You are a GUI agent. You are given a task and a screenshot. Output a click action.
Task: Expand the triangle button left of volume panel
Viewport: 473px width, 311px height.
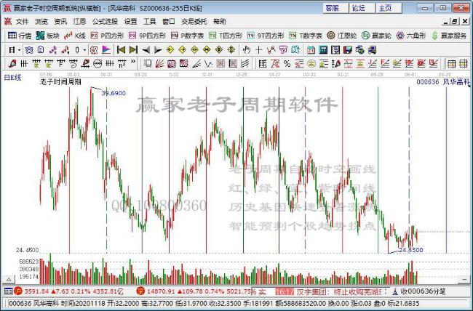tap(9, 280)
